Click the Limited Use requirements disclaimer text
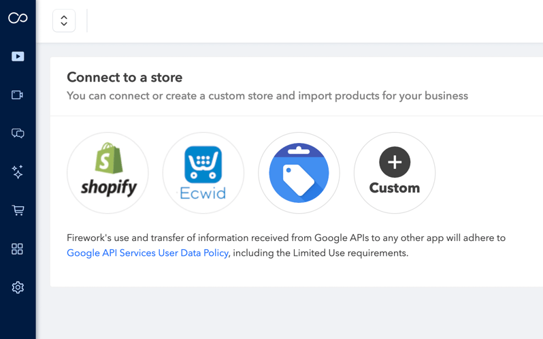 point(320,253)
